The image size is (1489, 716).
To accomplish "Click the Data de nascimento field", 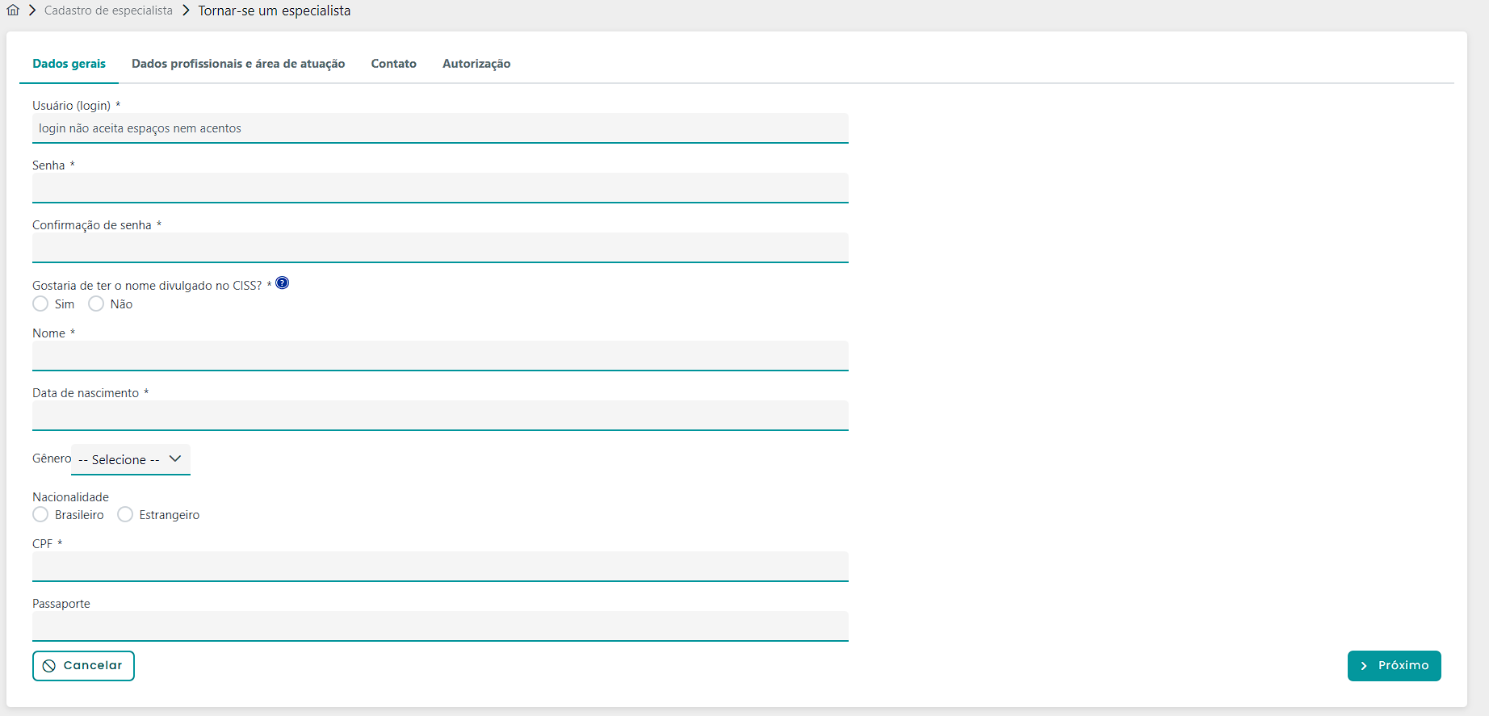I will [440, 416].
